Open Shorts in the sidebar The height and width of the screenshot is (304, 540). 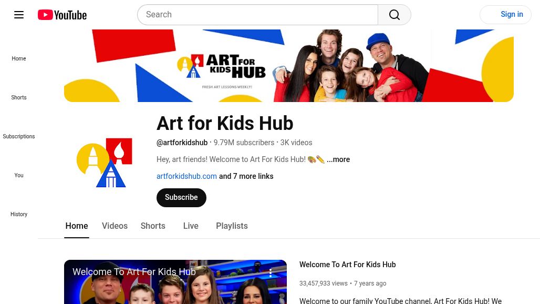click(19, 97)
